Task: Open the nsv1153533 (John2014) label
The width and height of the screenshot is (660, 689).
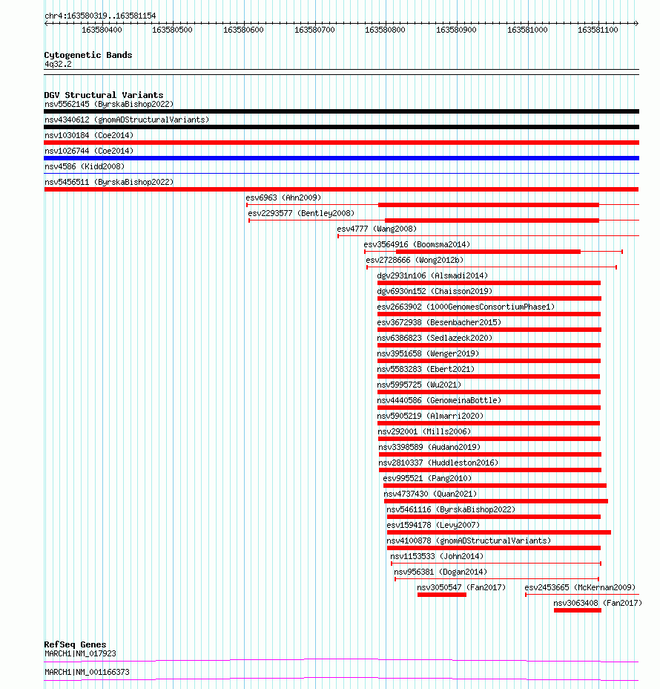Action: [437, 556]
